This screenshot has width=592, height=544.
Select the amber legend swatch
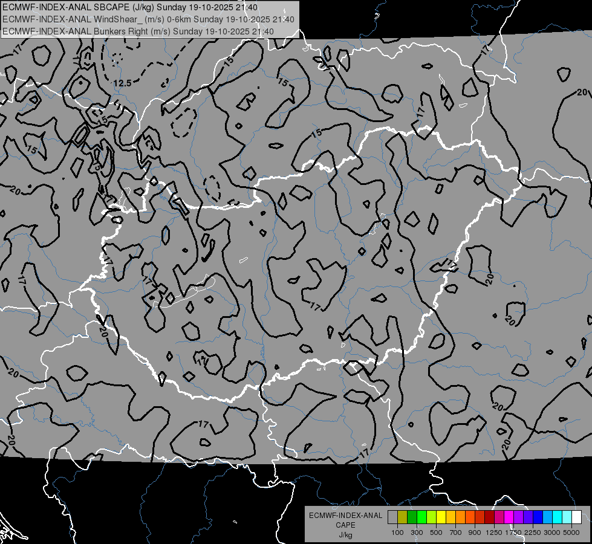451,517
